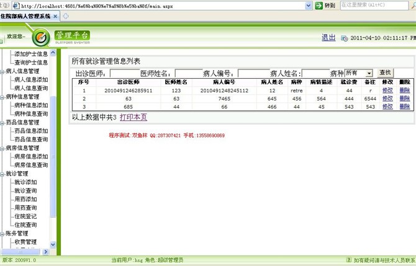Click the green platform logo icon
Viewport: 416px width, 266px height.
click(x=41, y=38)
